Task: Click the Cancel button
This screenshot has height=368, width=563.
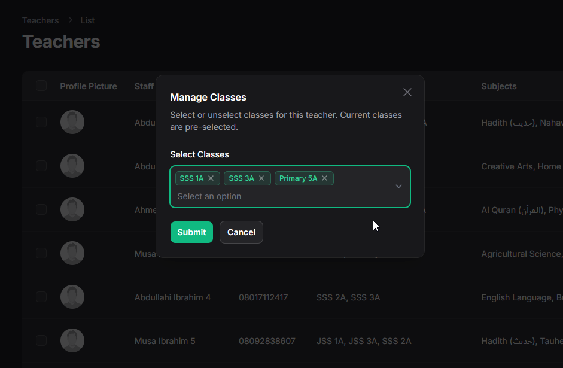Action: (x=241, y=232)
